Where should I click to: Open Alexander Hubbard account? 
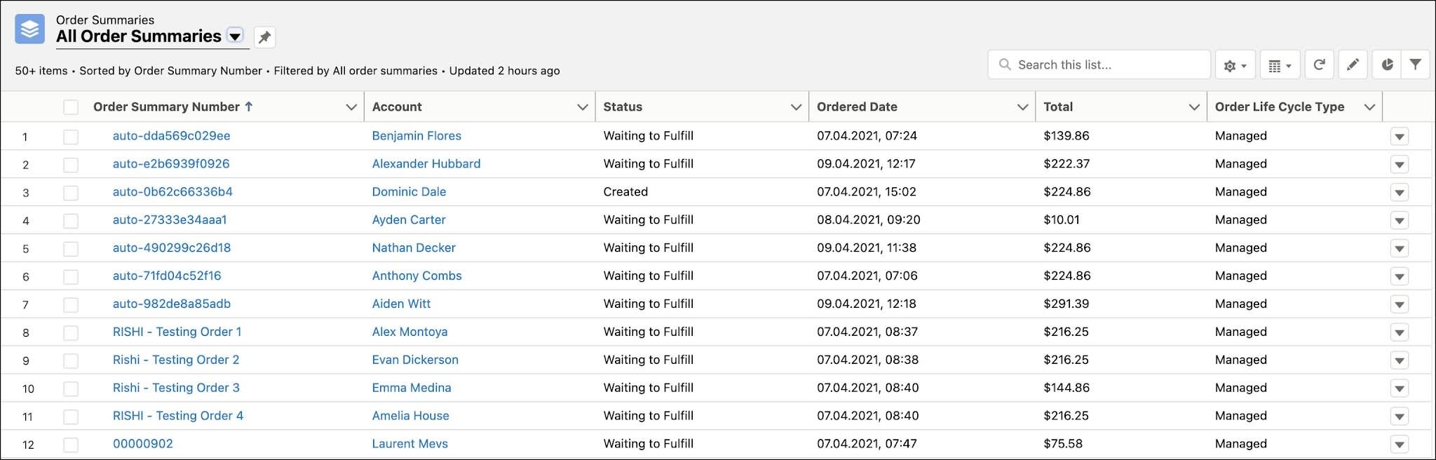coord(426,164)
